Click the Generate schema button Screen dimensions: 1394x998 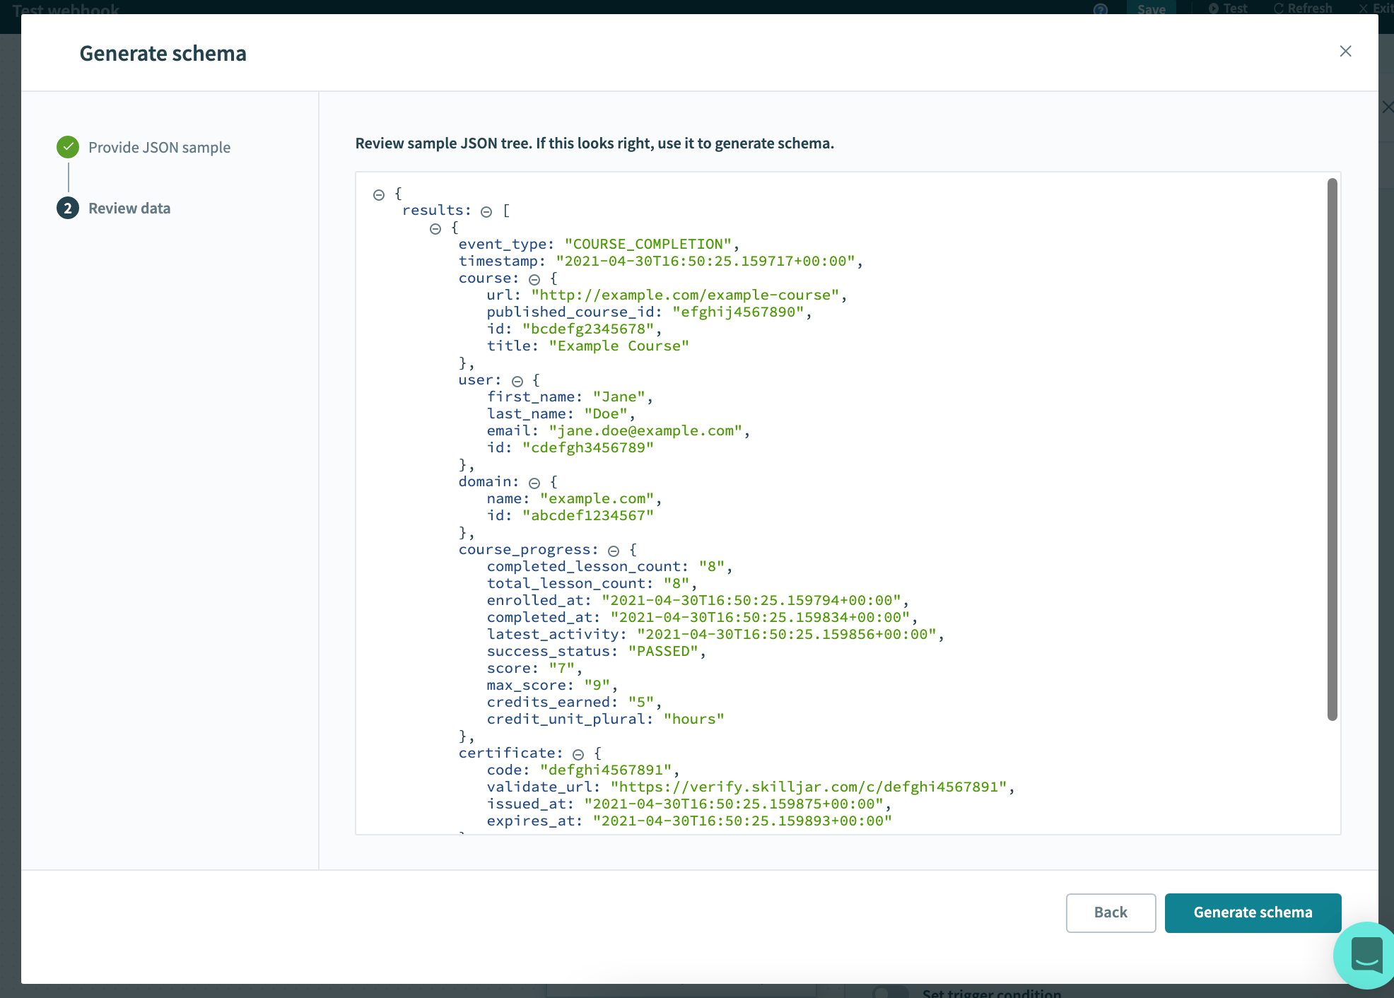click(1253, 912)
